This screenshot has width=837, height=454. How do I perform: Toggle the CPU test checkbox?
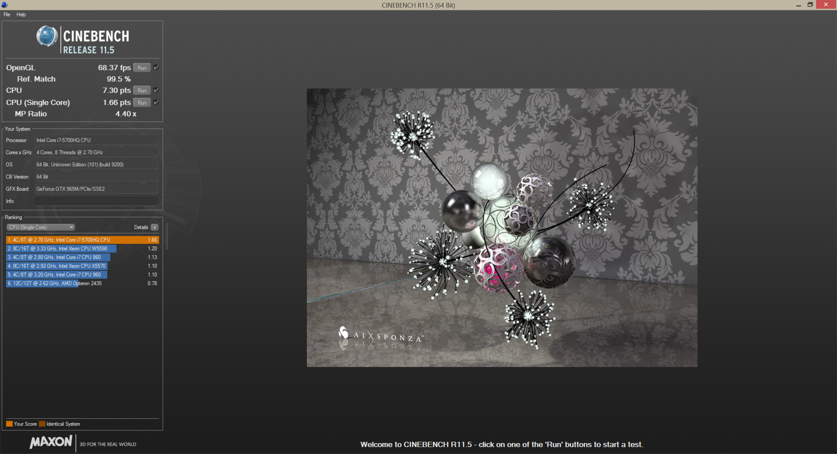click(156, 90)
